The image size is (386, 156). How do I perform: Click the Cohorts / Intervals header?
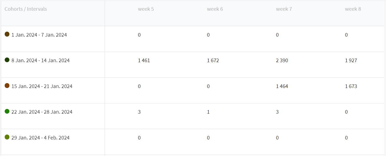tap(26, 9)
